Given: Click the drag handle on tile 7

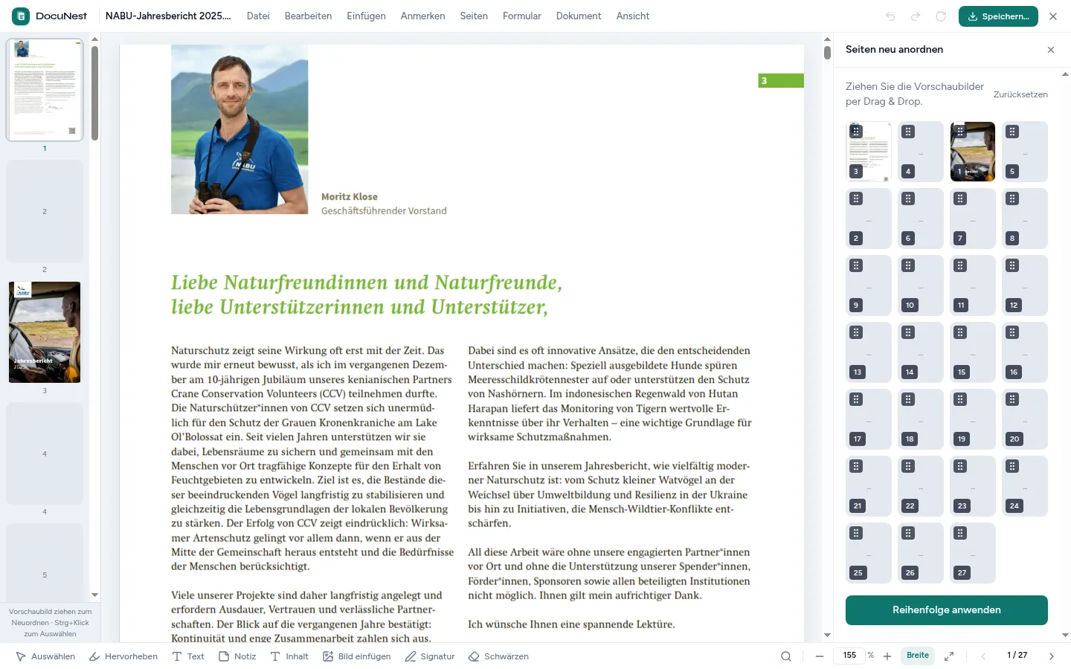Looking at the screenshot, I should [x=960, y=198].
